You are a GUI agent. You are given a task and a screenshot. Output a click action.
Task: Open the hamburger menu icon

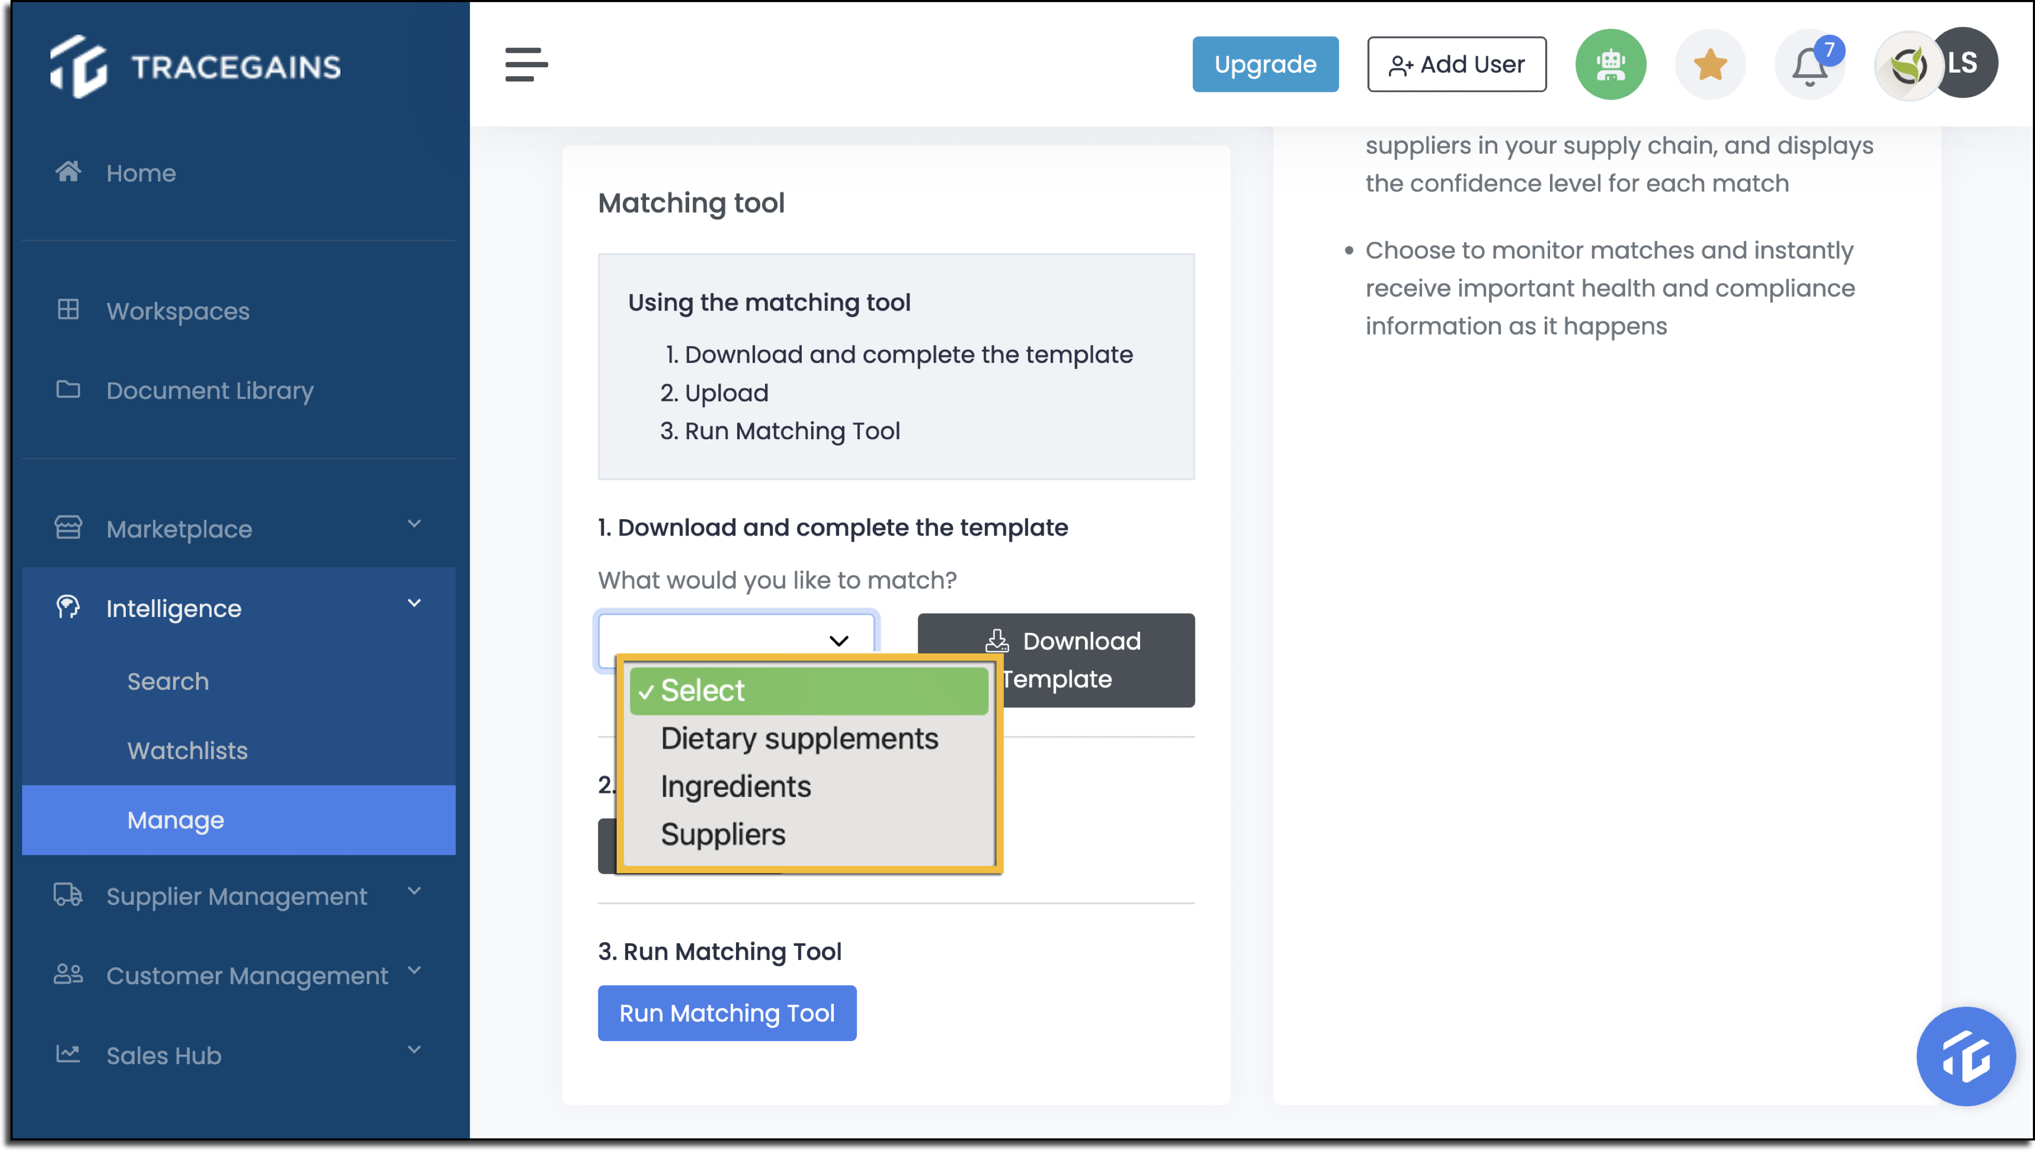click(x=527, y=64)
